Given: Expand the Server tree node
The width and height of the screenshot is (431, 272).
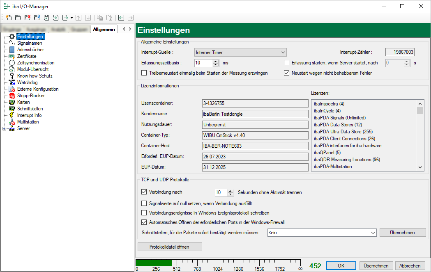Looking at the screenshot, I should [x=5, y=128].
